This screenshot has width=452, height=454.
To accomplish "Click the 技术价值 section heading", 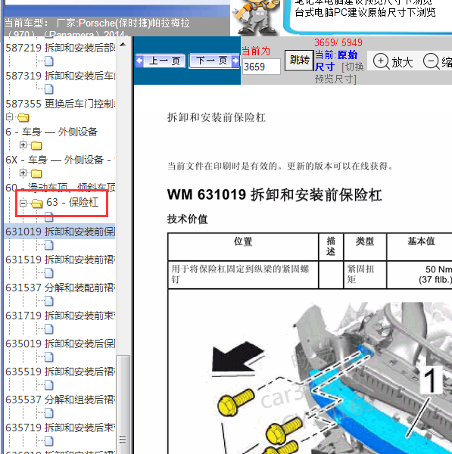I will click(188, 219).
